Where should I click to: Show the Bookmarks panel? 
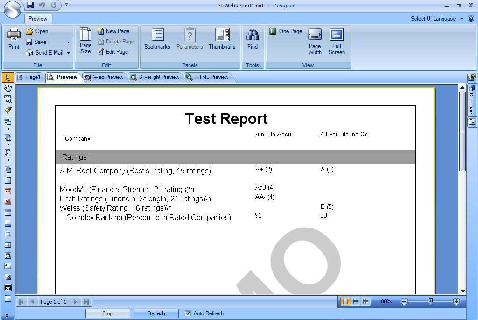[x=157, y=39]
